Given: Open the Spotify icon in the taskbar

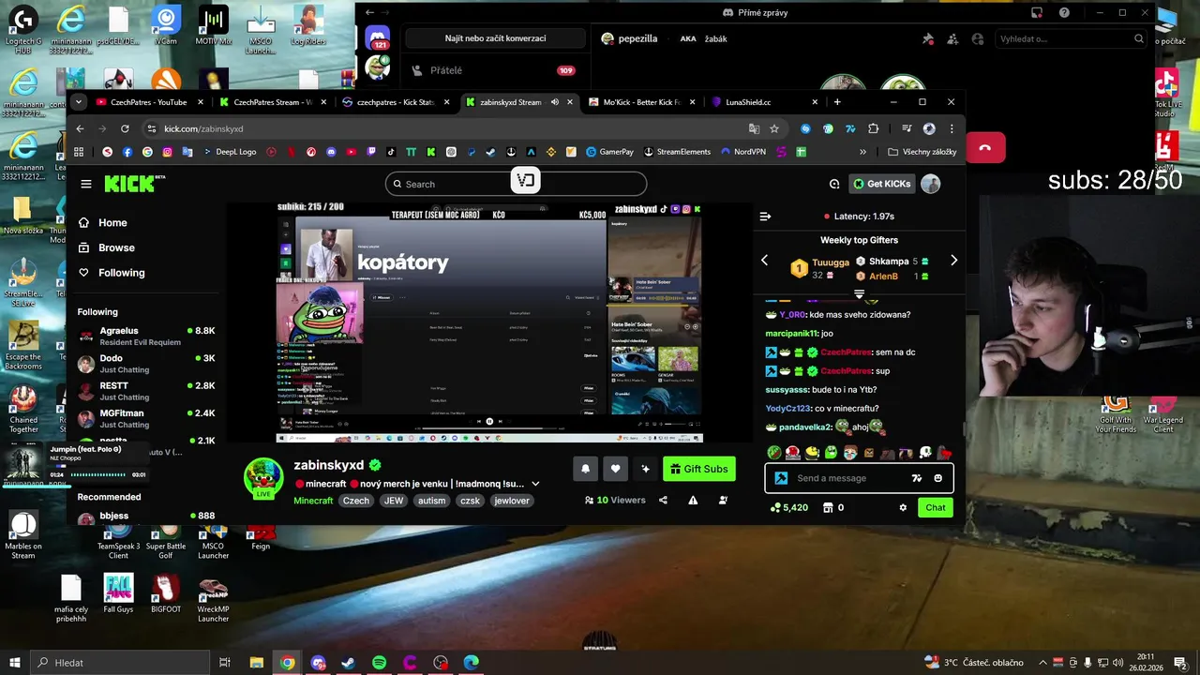Looking at the screenshot, I should click(x=379, y=663).
